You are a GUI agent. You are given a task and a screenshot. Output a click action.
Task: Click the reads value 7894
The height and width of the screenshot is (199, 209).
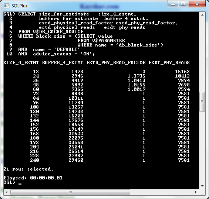(184, 80)
